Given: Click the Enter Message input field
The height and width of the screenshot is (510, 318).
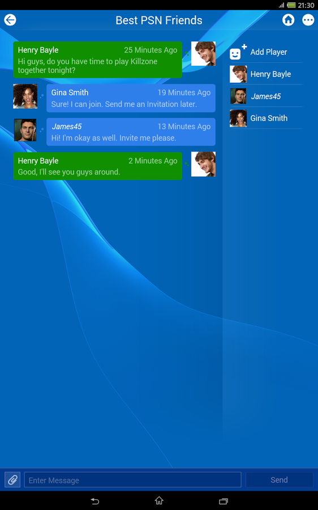Looking at the screenshot, I should 132,480.
